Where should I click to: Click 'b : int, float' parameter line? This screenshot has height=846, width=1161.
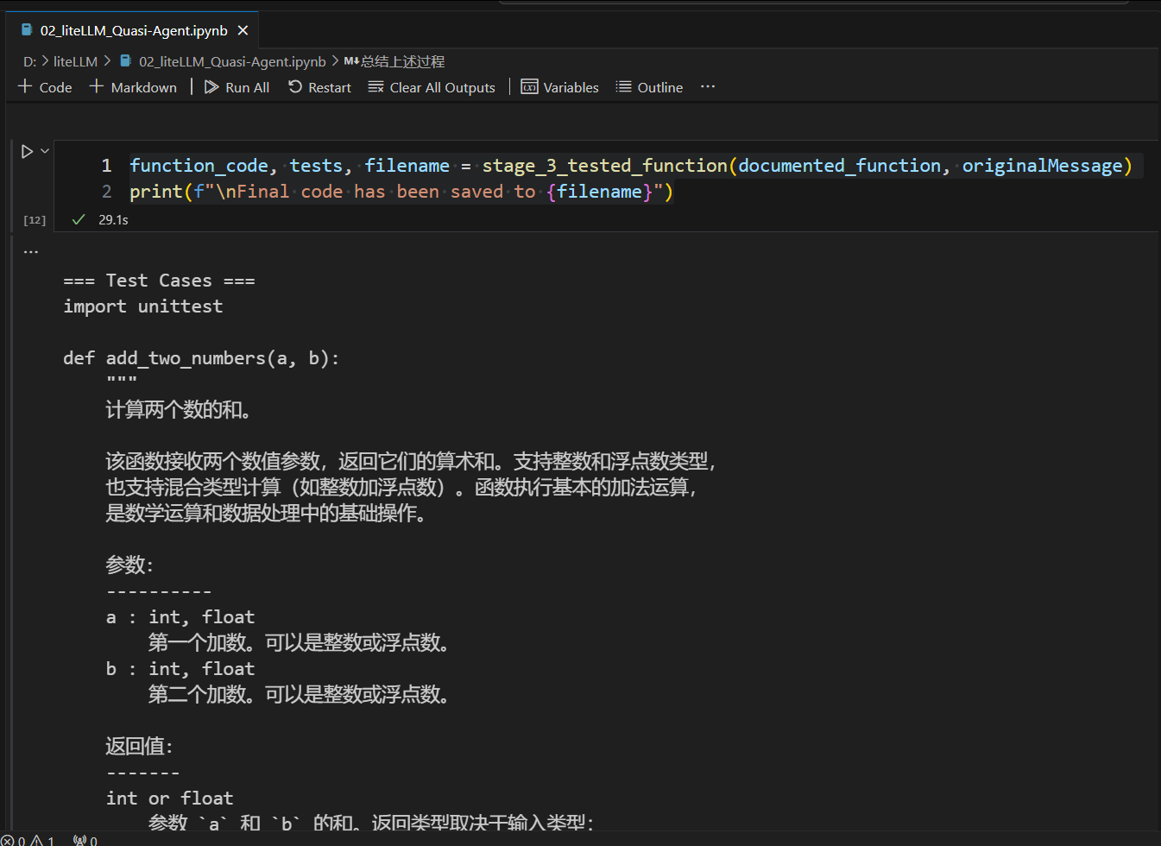pyautogui.click(x=180, y=669)
